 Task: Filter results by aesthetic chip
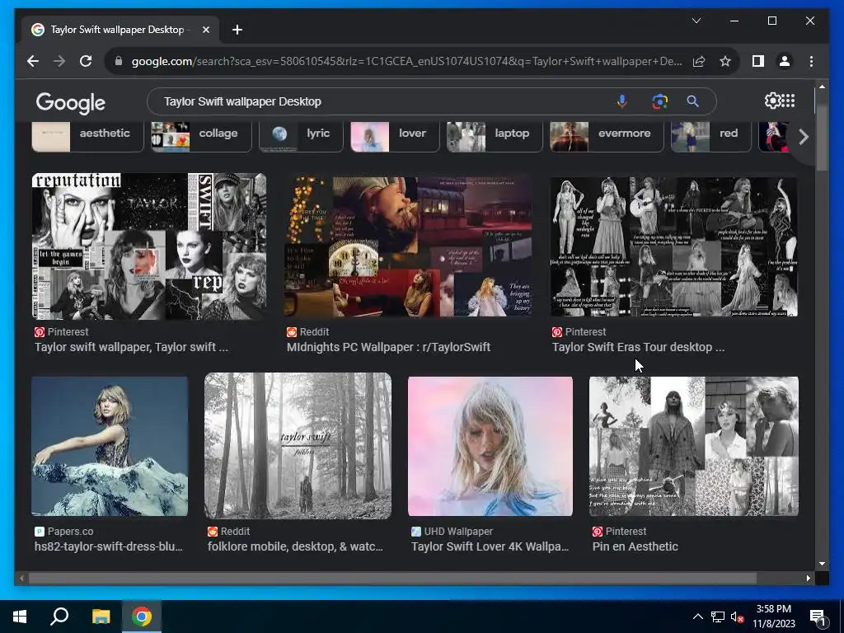(87, 137)
